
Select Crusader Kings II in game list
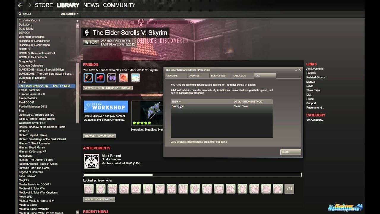coord(29,21)
